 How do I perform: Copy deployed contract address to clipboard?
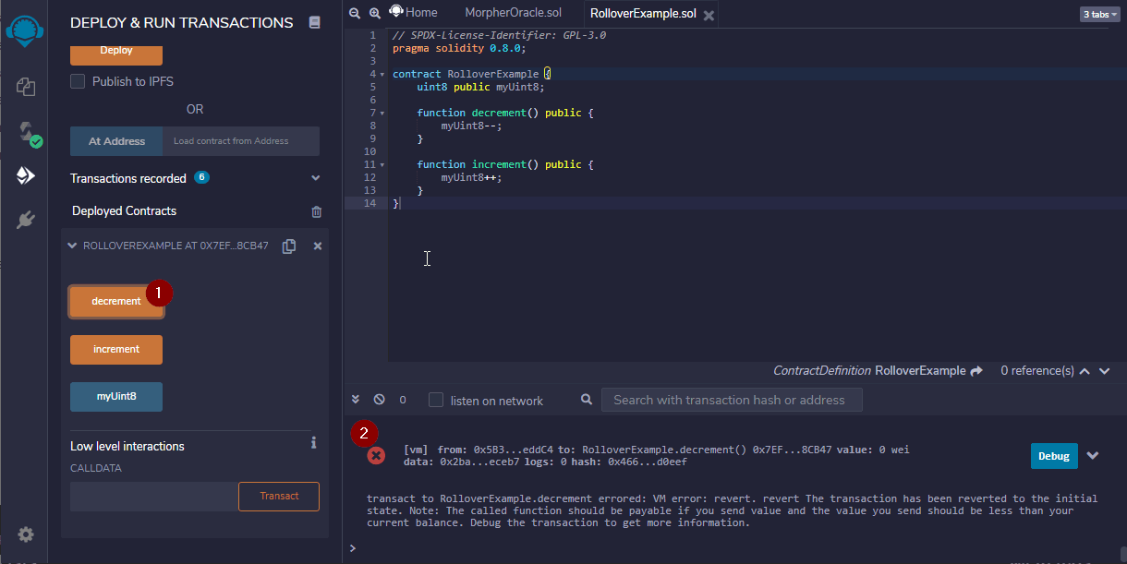click(x=289, y=246)
